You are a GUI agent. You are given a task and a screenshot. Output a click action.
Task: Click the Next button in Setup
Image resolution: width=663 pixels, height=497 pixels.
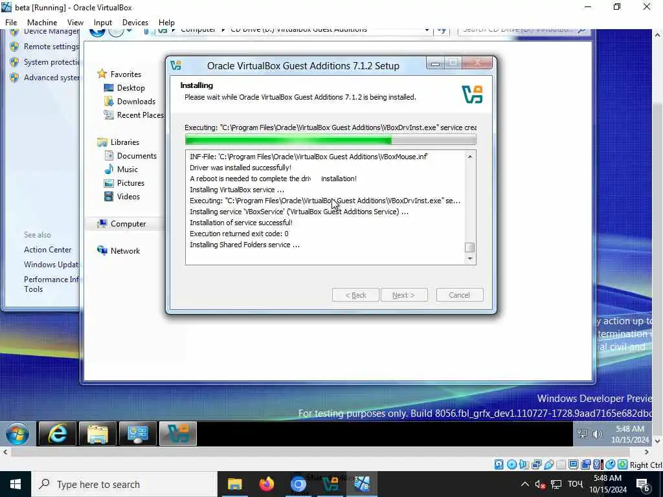(x=404, y=295)
